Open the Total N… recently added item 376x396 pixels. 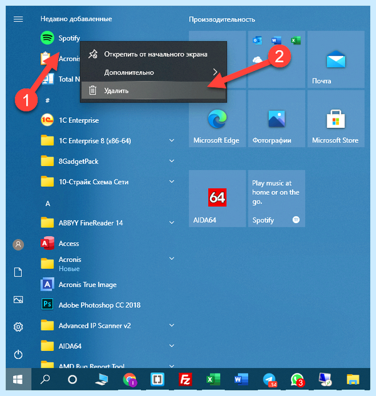(x=60, y=79)
